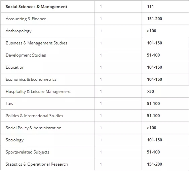189x171 pixels.
Task: Select the Education row label
Action: coord(15,67)
